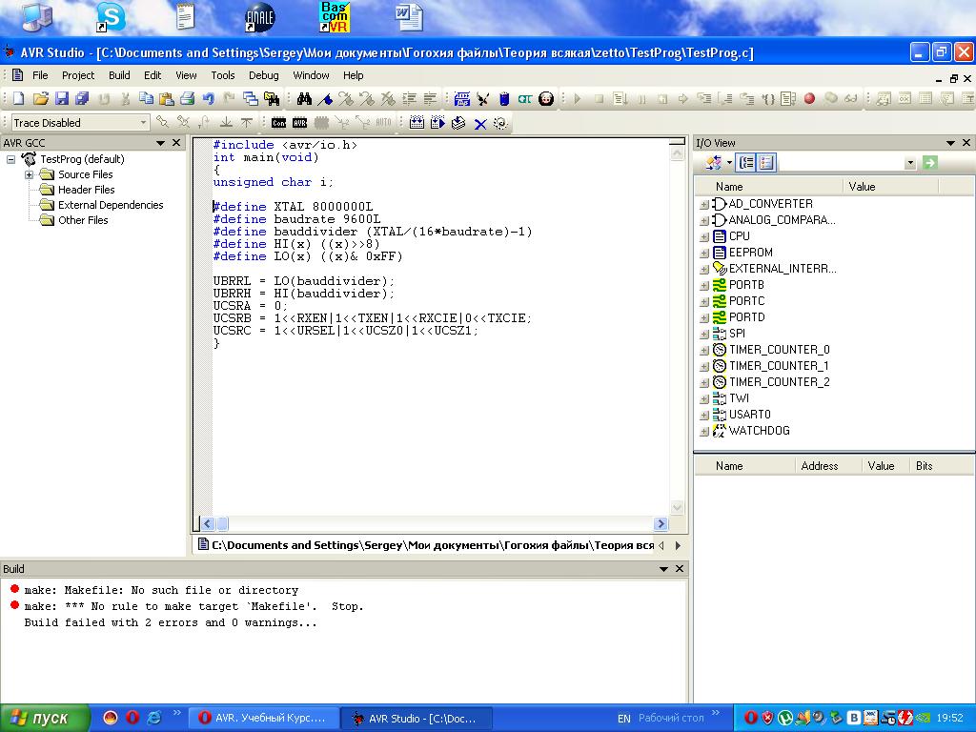Image resolution: width=976 pixels, height=732 pixels.
Task: Click the Con connect programmer icon
Action: click(x=278, y=123)
